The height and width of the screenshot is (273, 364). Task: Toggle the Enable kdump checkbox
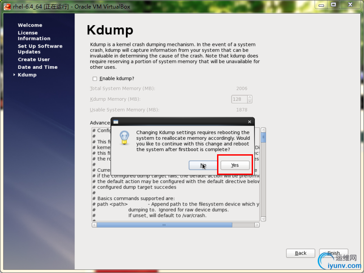click(95, 79)
